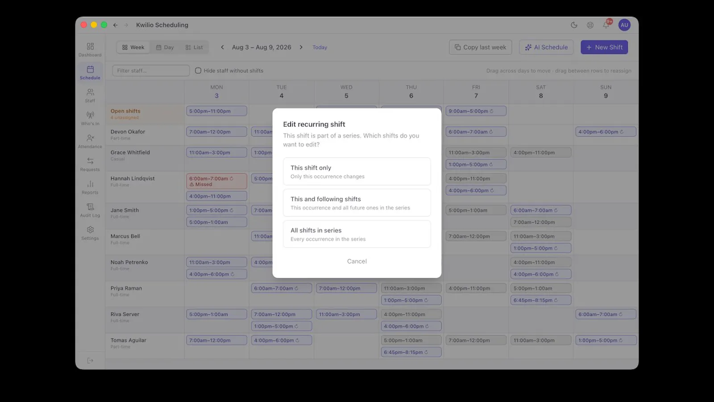Viewport: 714px width, 402px height.
Task: Go back with the left arrow icon
Action: click(116, 25)
